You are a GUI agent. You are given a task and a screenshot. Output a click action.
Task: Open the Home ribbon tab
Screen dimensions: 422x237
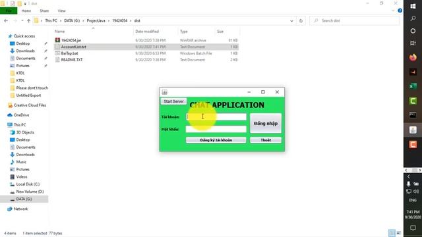[x=26, y=11]
